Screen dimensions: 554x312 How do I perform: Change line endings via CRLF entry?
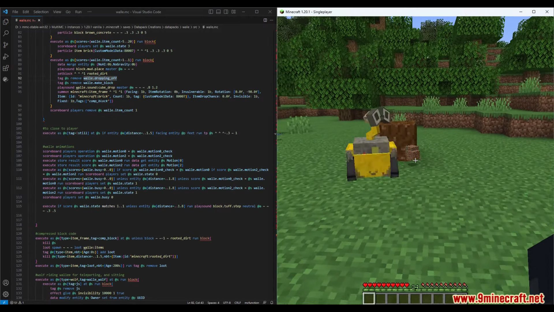click(x=237, y=302)
